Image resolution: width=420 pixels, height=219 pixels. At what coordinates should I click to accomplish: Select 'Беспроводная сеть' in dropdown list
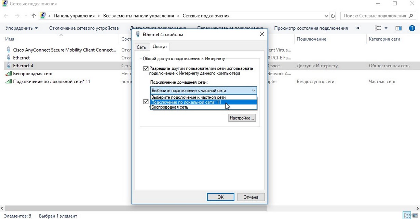pyautogui.click(x=203, y=107)
